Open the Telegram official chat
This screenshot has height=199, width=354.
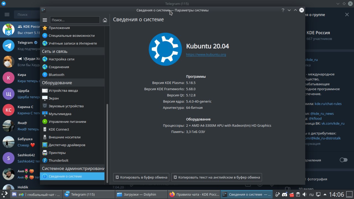[20, 46]
